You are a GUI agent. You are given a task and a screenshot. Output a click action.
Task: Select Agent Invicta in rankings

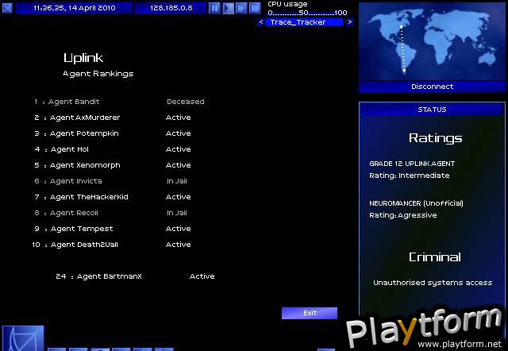(x=76, y=181)
